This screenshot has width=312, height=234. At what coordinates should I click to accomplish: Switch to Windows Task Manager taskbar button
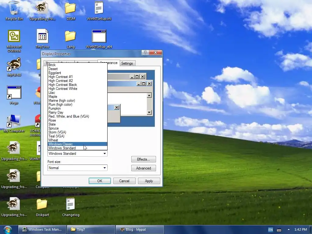click(x=42, y=229)
